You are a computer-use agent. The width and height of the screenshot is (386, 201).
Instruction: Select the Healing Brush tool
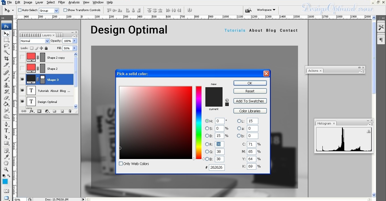[x=6, y=73]
